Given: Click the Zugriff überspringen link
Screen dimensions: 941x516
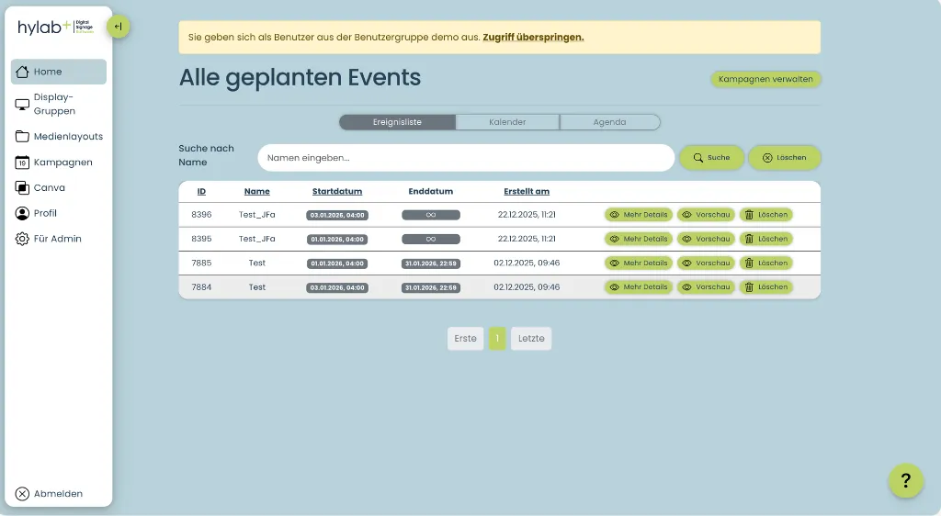Looking at the screenshot, I should pos(533,37).
